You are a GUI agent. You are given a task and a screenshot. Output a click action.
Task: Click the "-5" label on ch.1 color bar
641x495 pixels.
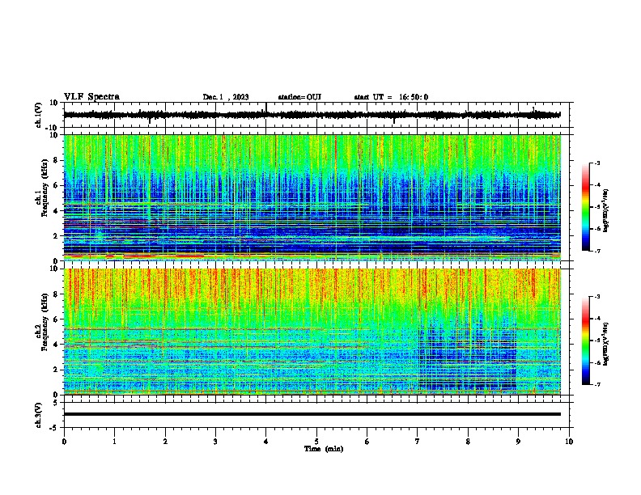click(x=597, y=207)
